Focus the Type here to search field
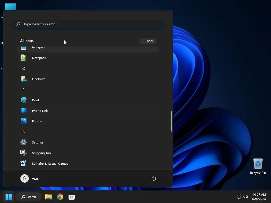 tap(88, 24)
